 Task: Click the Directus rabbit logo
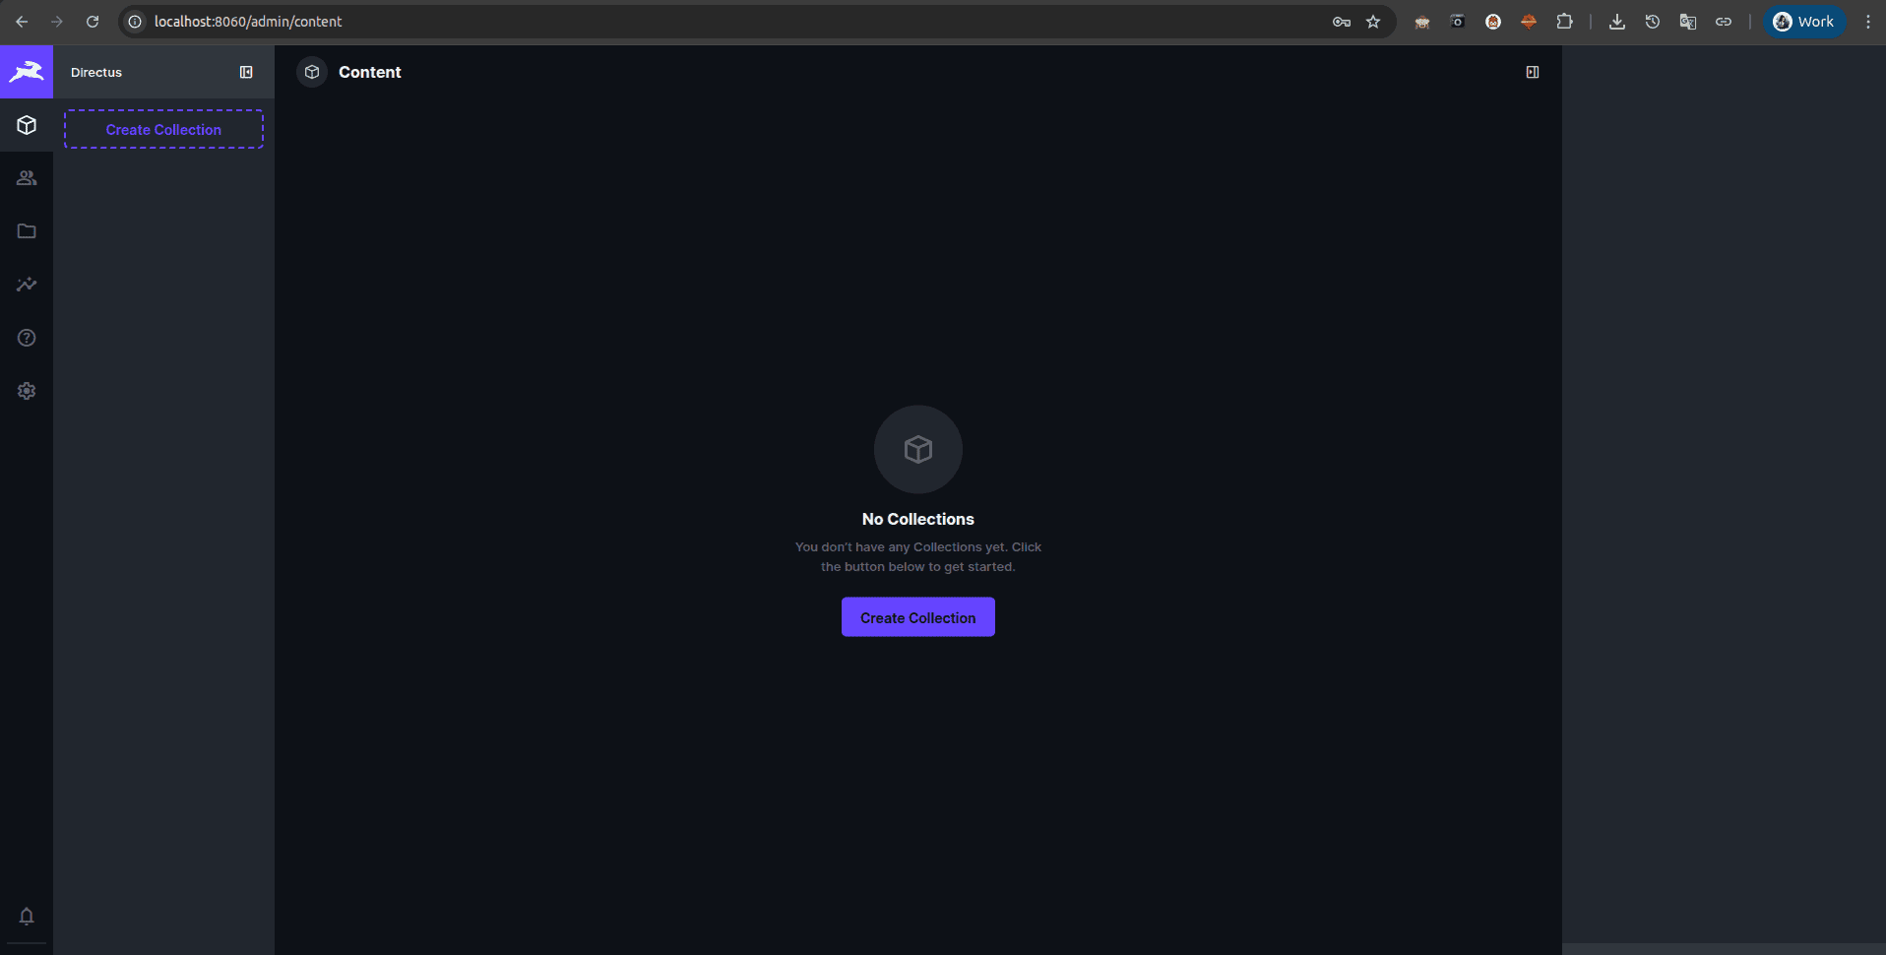click(x=27, y=71)
